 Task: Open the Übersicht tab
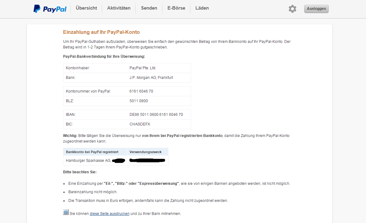point(86,8)
